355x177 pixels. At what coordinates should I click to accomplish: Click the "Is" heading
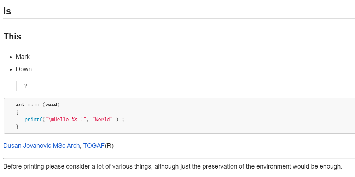(x=7, y=11)
